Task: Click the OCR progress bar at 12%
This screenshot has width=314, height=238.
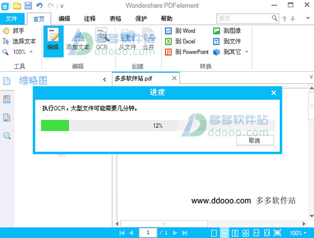Action: tap(158, 126)
